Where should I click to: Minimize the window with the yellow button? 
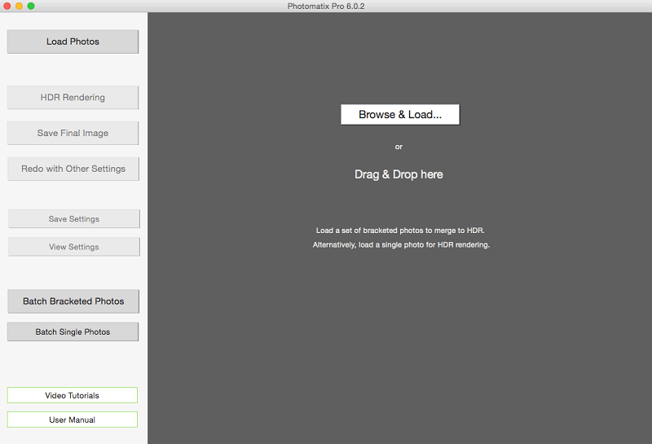(x=20, y=6)
